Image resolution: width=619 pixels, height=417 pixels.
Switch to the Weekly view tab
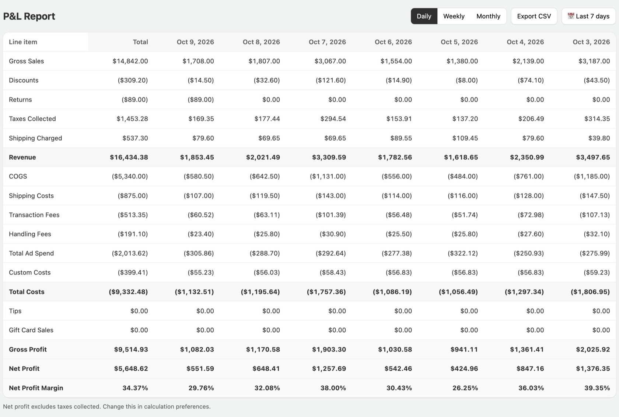pos(454,16)
